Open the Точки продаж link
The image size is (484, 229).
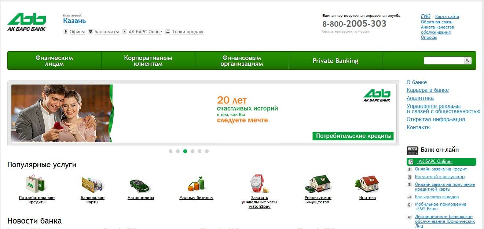(x=188, y=32)
